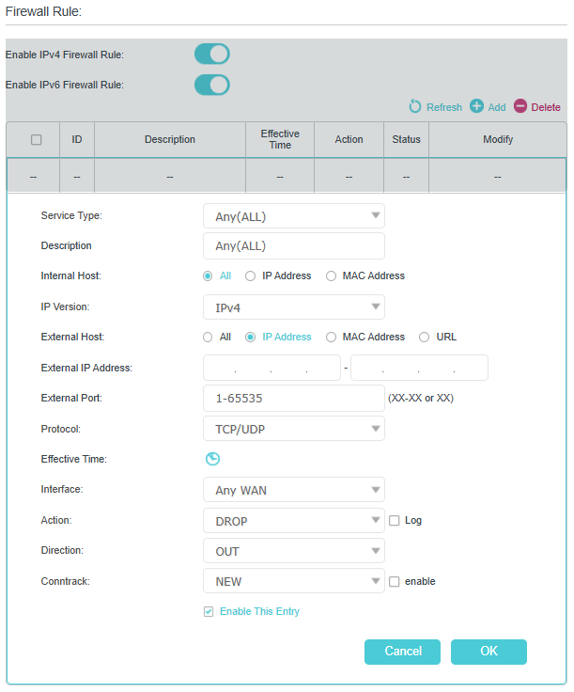Viewport: 574px width, 692px height.
Task: Select Internal Host MAC Address radio
Action: [x=331, y=276]
